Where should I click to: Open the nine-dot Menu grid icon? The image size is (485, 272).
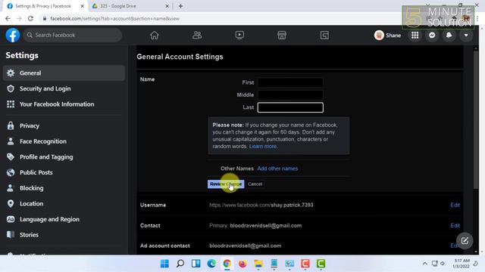[x=415, y=36]
